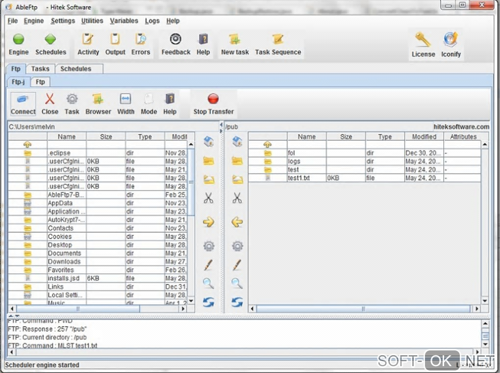Open the Schedules toolbar icon
Screen dimensions: 500x373
click(x=50, y=39)
